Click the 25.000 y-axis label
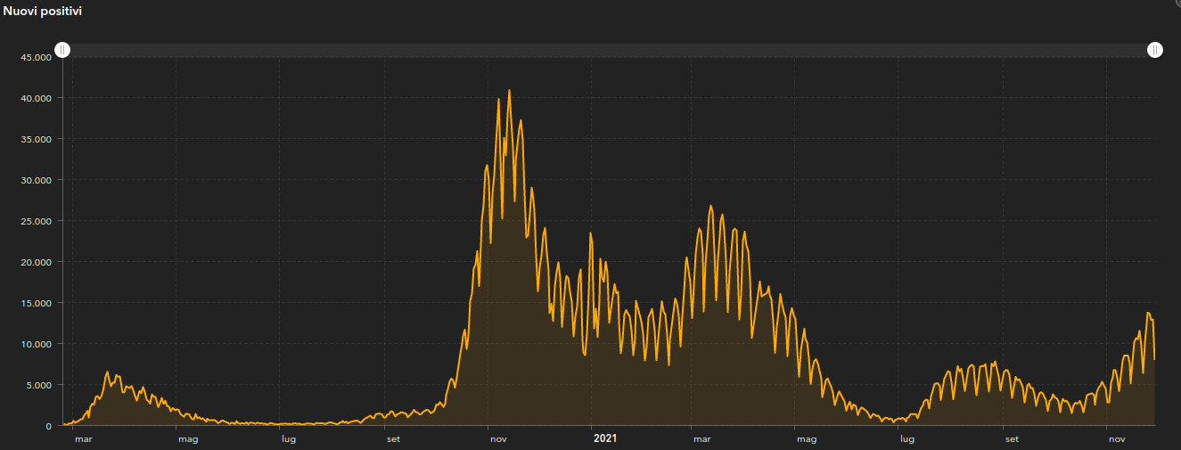1181x450 pixels. click(37, 221)
